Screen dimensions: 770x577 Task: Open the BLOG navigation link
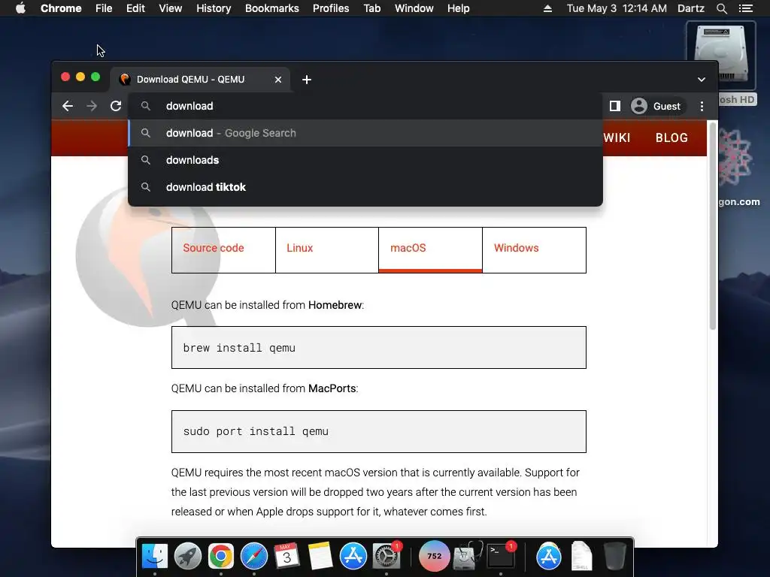click(x=671, y=138)
